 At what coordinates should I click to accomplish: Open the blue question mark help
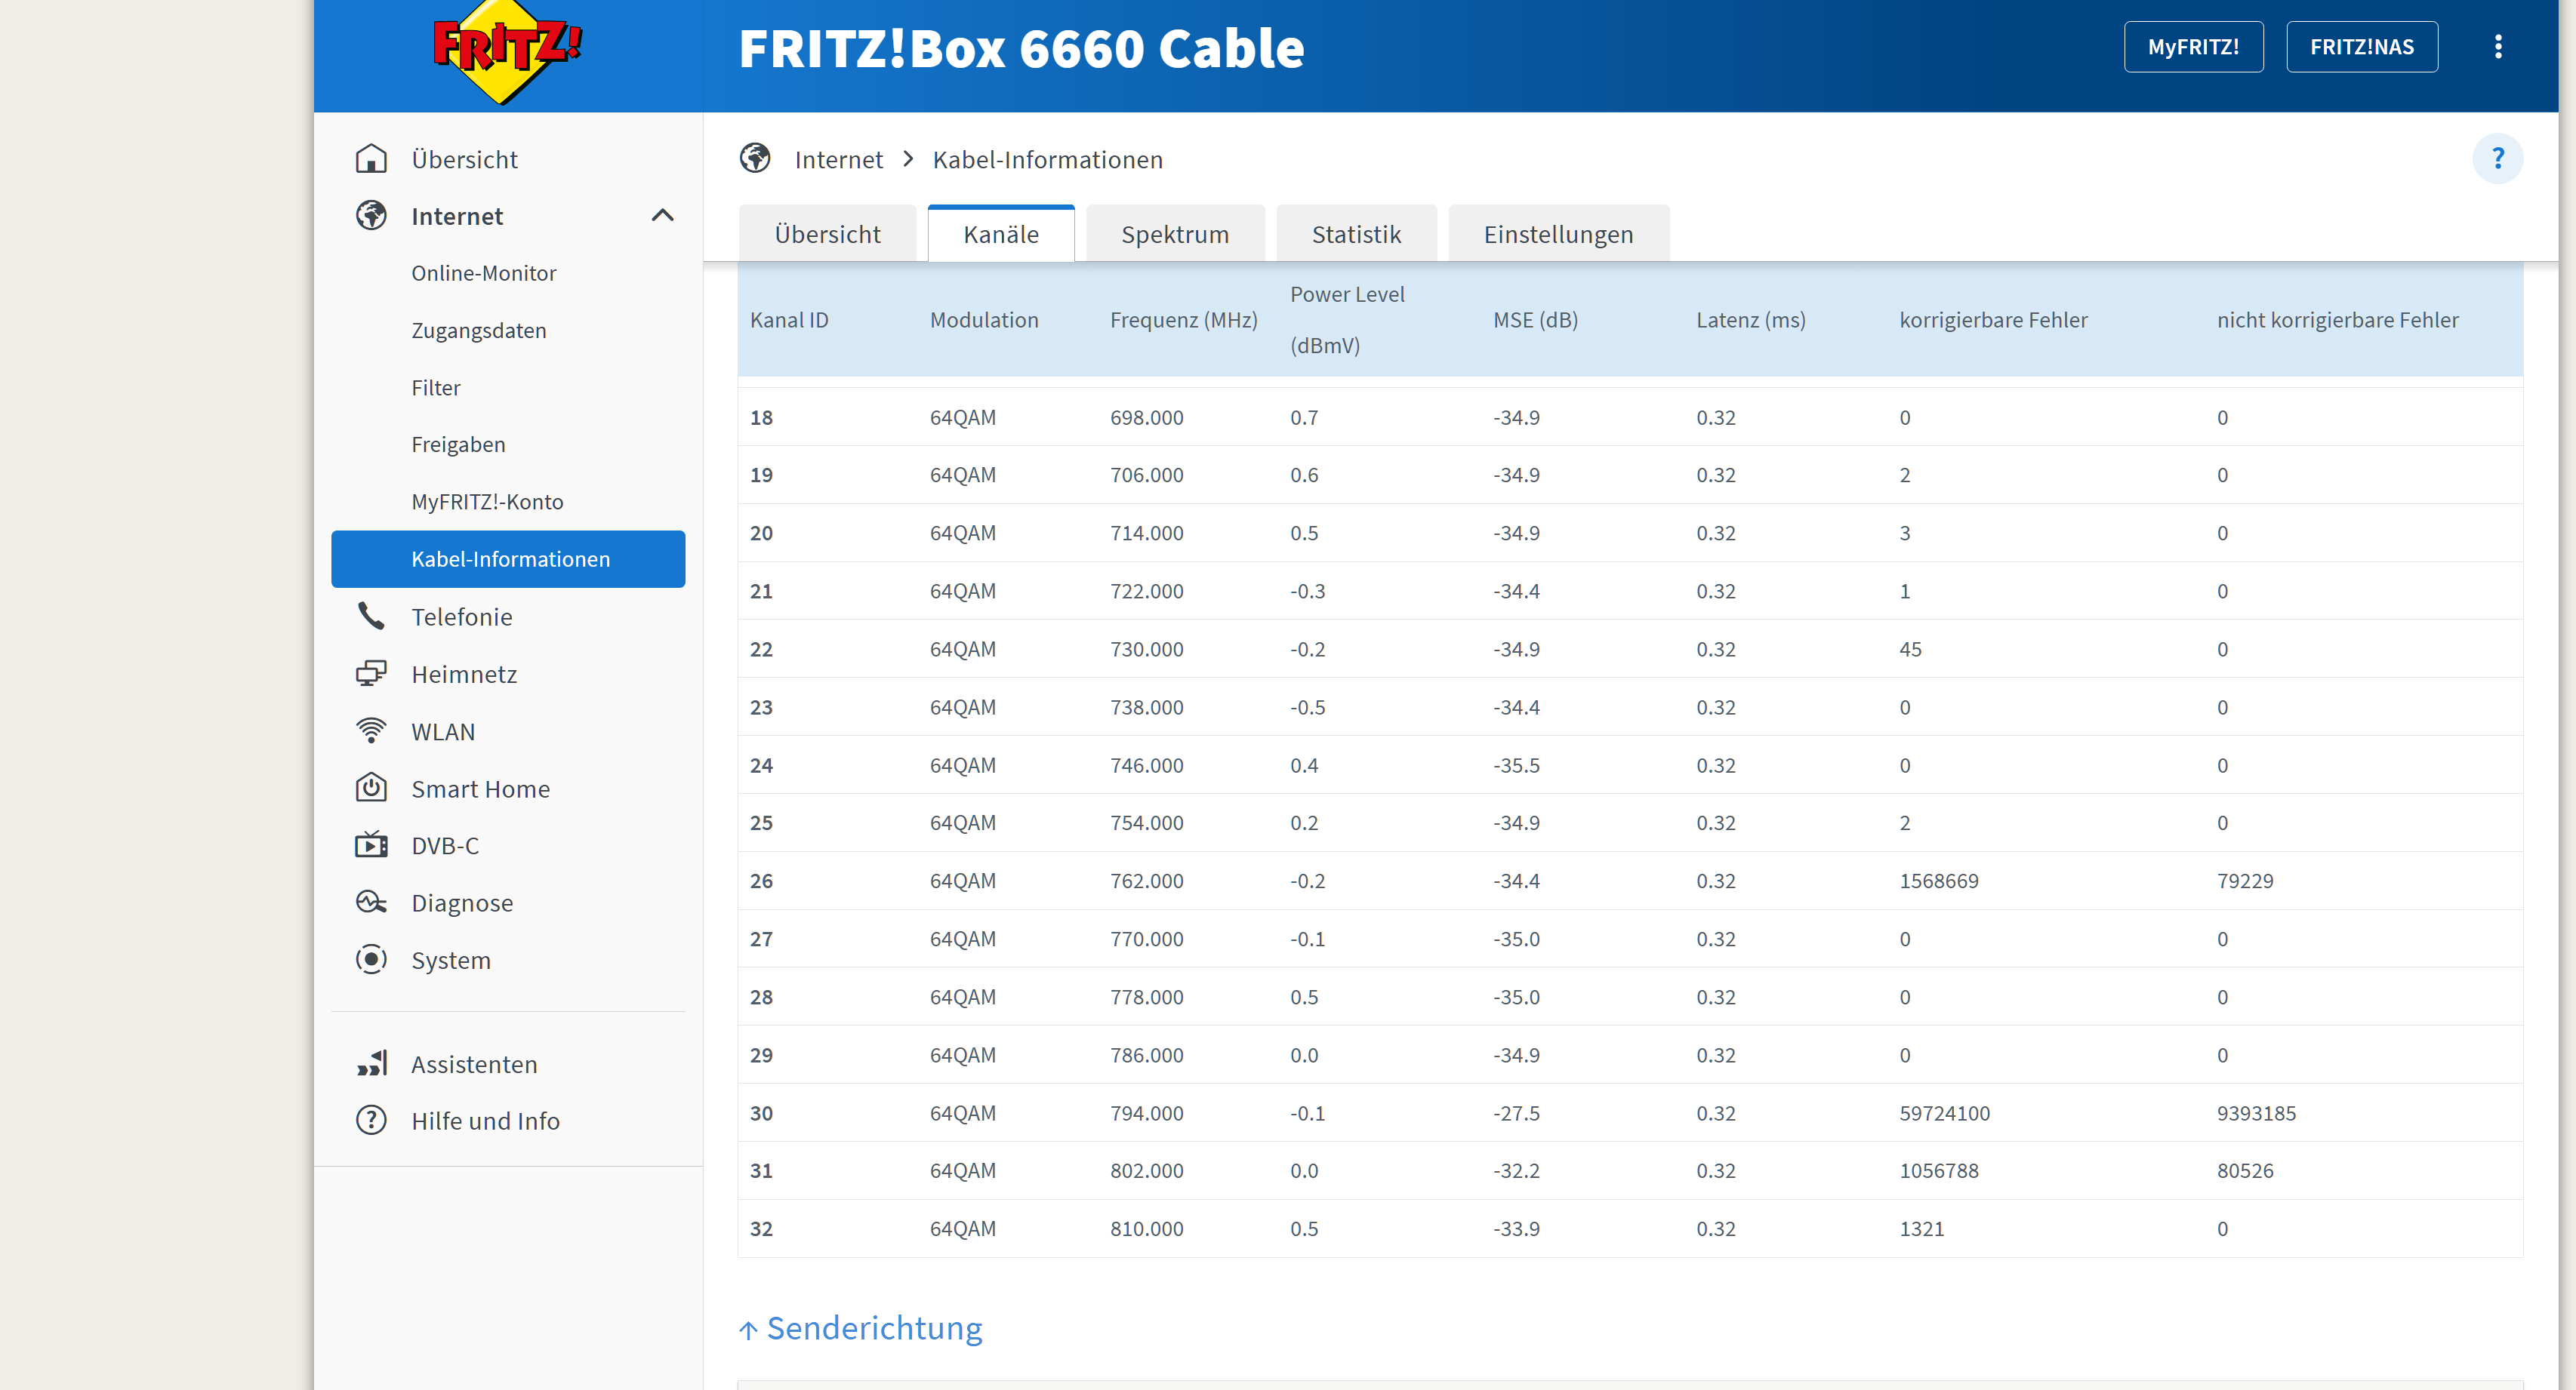[2498, 159]
